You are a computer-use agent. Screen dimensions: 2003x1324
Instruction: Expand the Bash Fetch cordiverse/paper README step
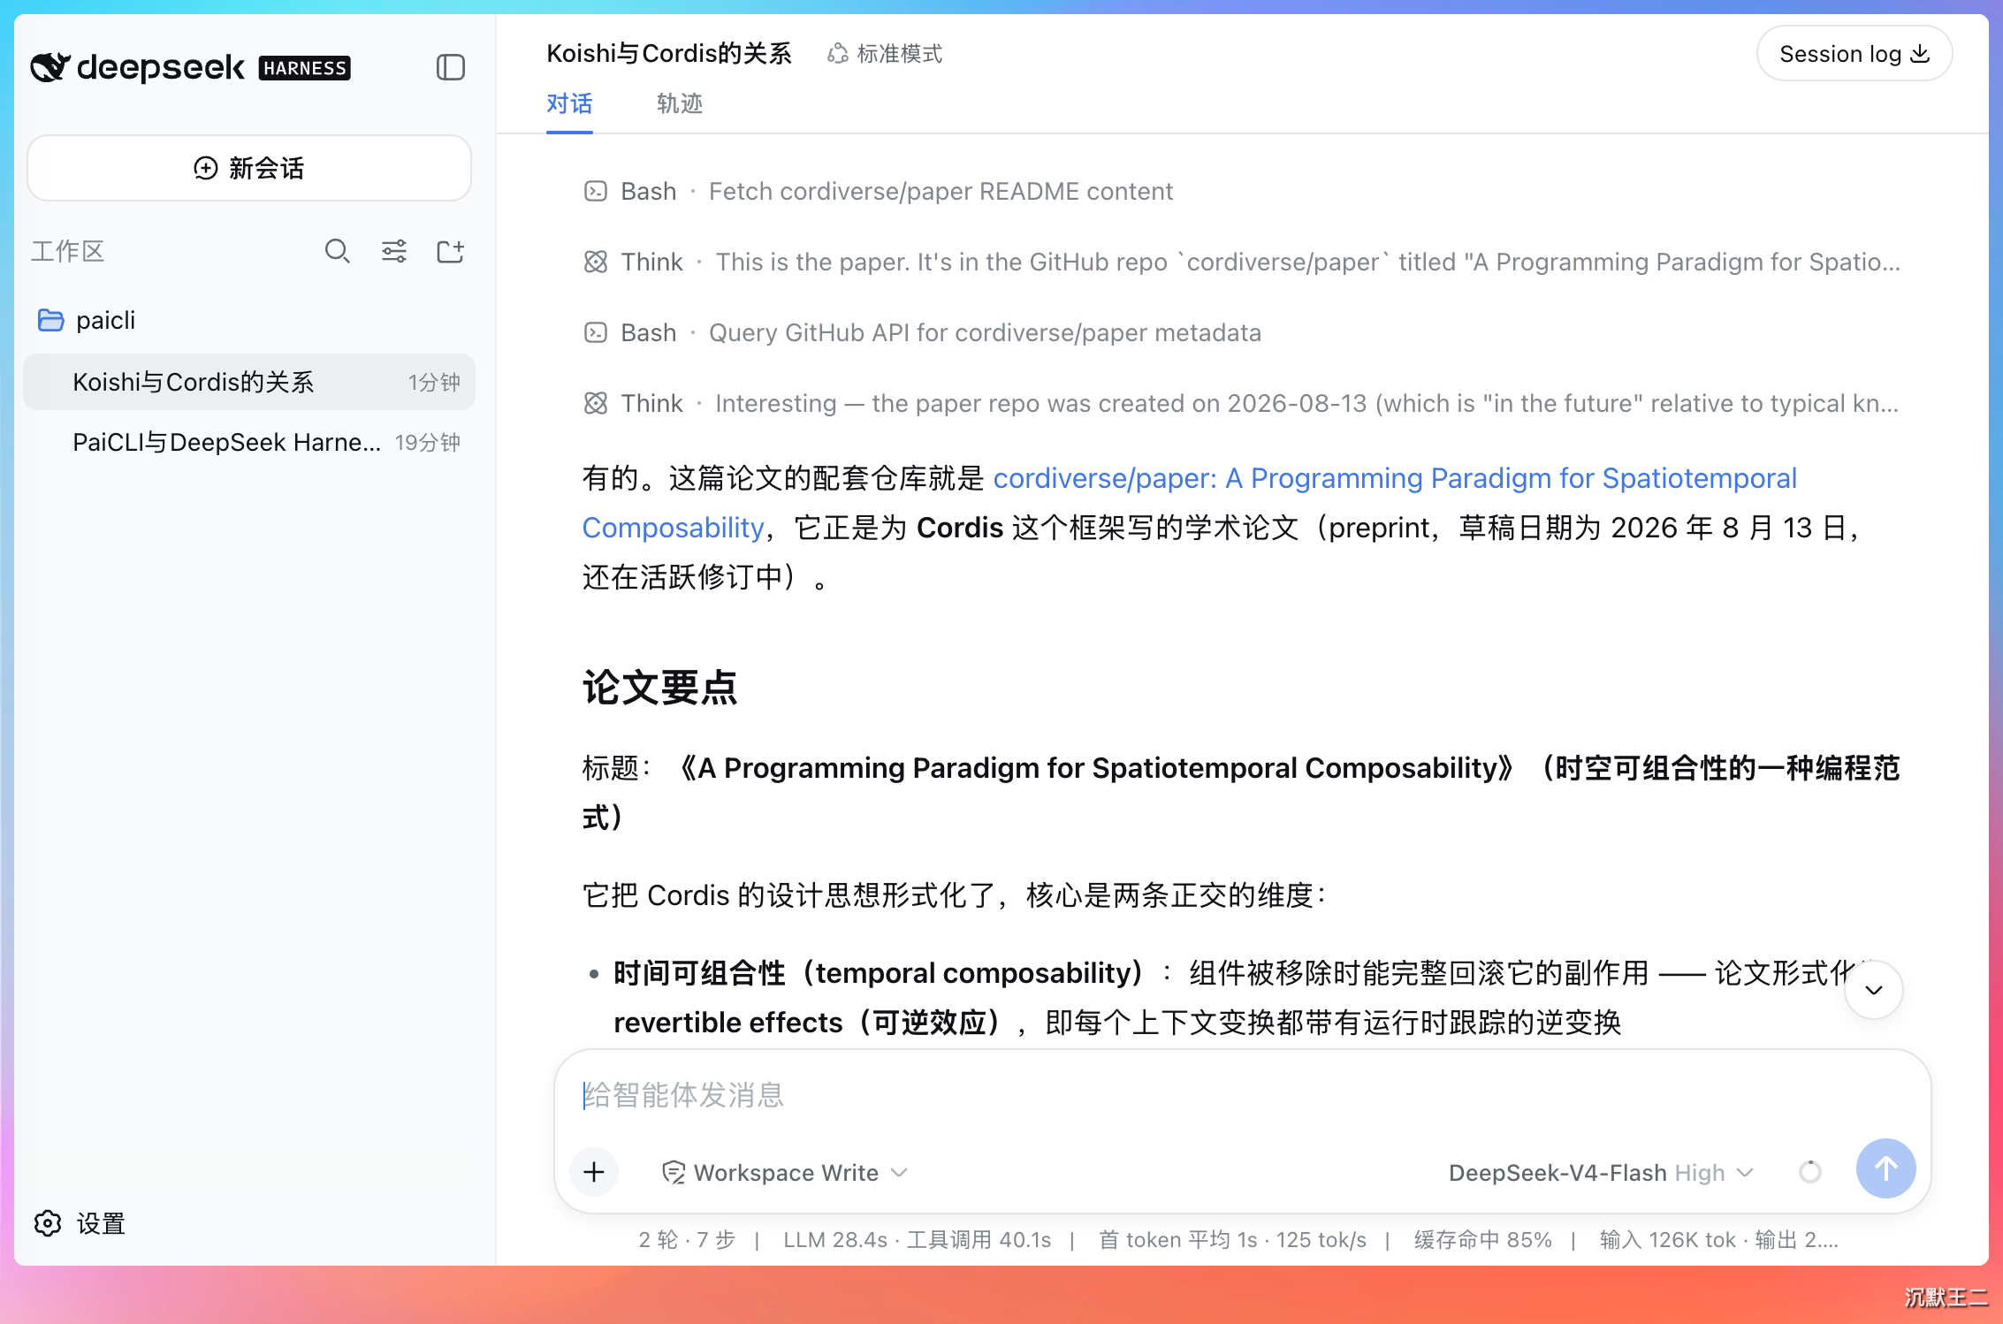point(879,191)
